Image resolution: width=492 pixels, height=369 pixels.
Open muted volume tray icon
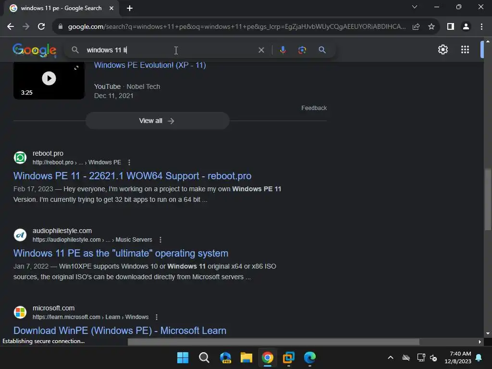[x=433, y=357]
